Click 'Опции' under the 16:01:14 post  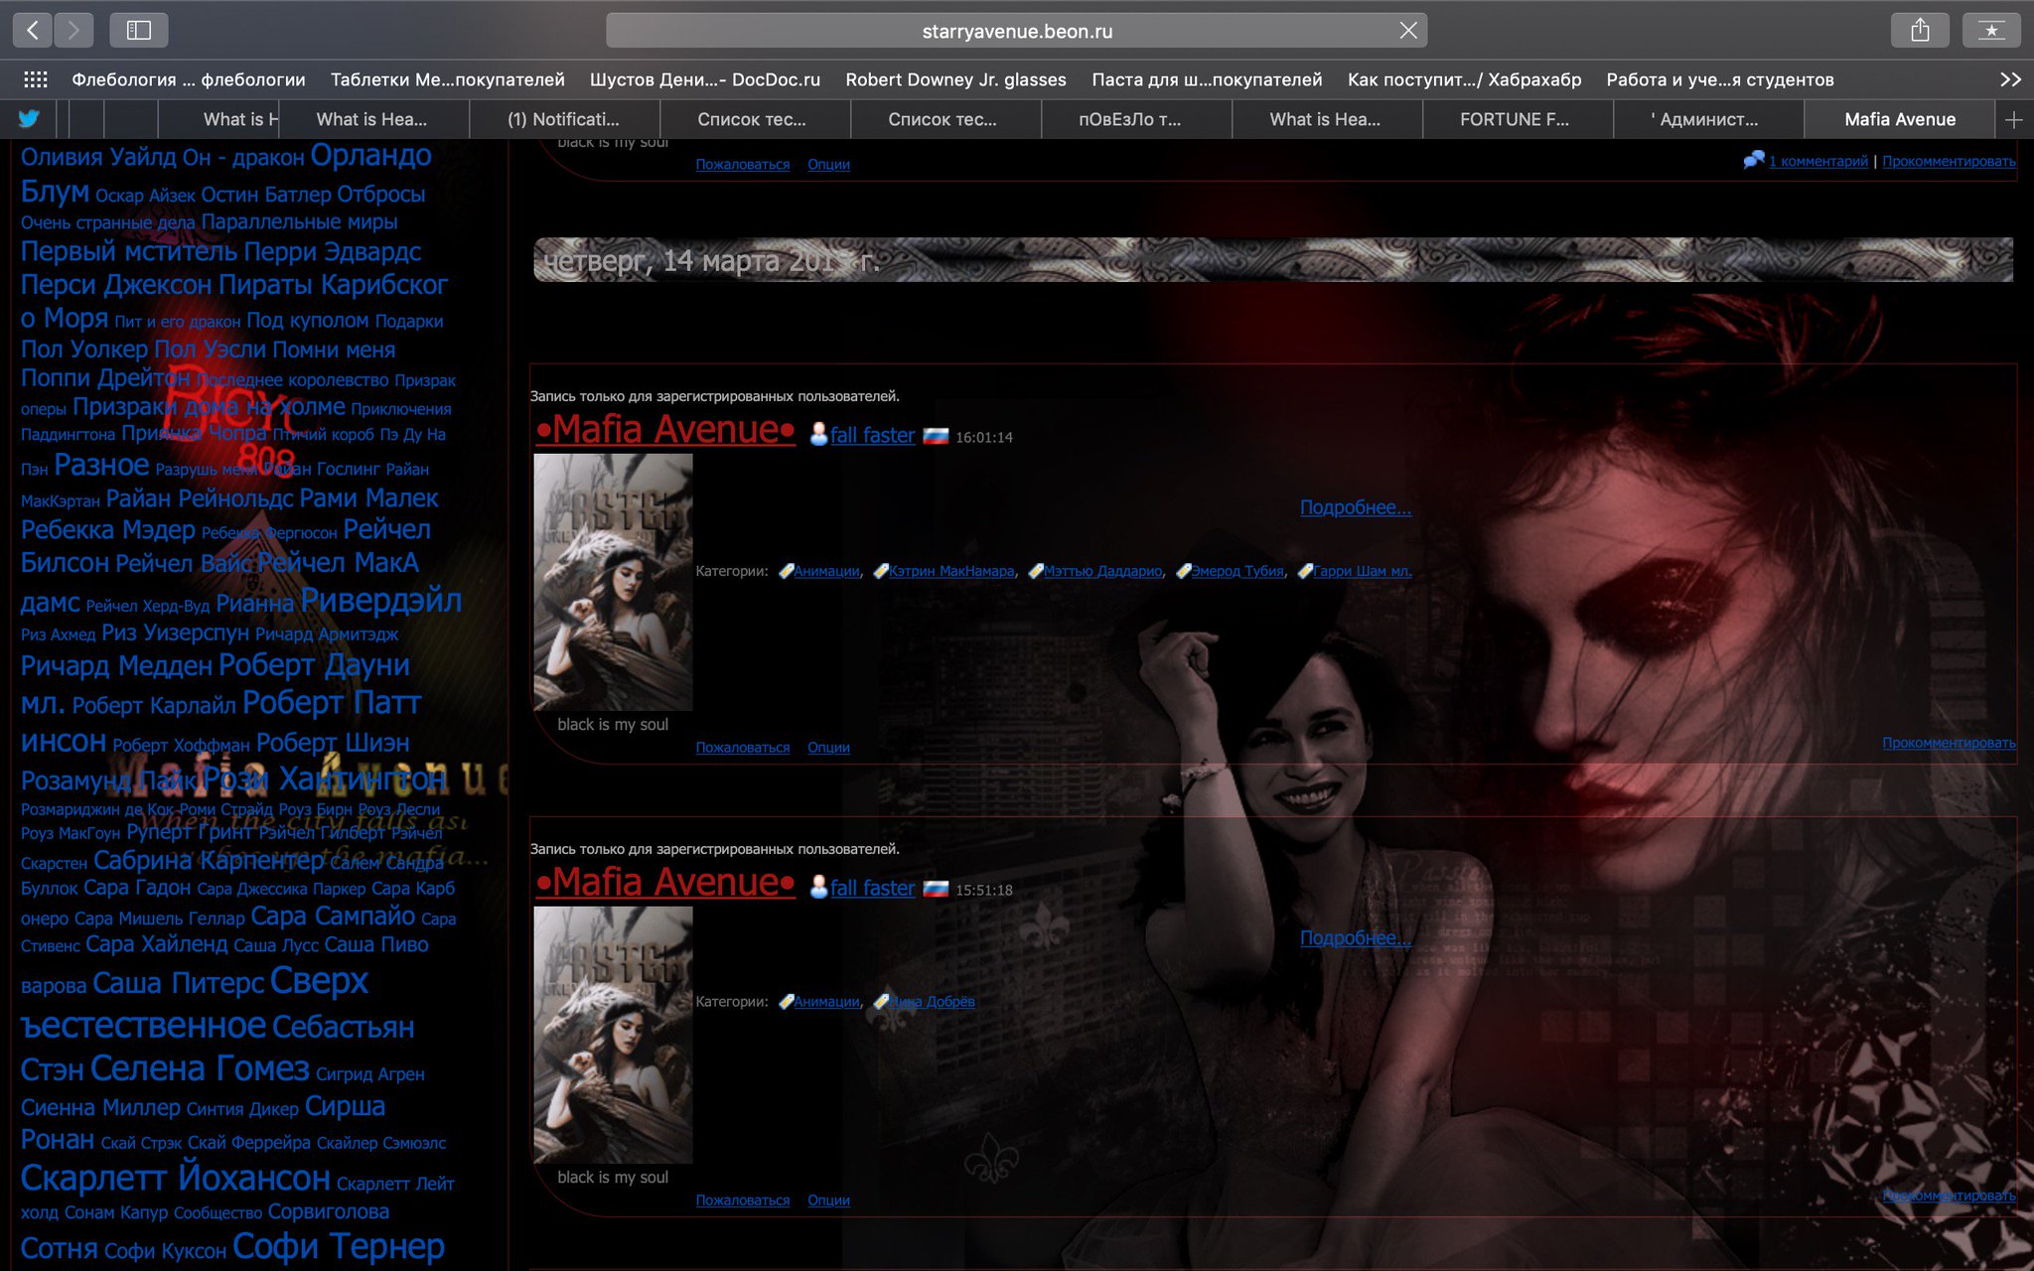pos(828,748)
